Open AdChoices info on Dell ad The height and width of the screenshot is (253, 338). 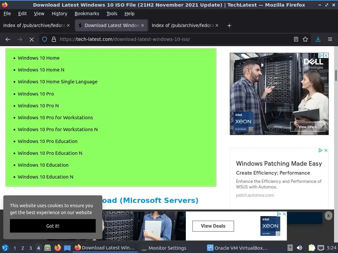click(x=321, y=55)
